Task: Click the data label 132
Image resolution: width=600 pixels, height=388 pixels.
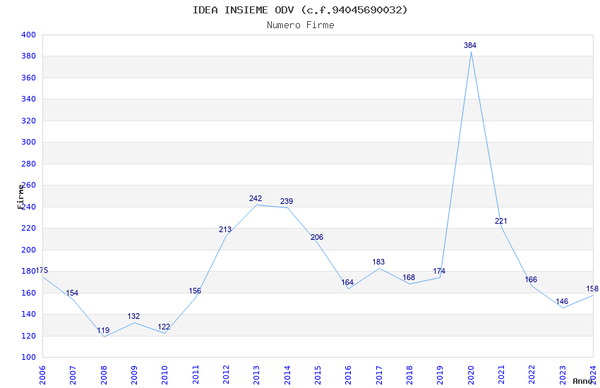Action: 133,316
